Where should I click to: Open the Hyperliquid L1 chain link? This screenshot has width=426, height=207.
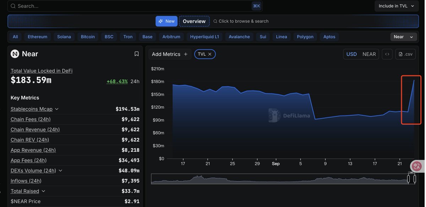pyautogui.click(x=204, y=37)
